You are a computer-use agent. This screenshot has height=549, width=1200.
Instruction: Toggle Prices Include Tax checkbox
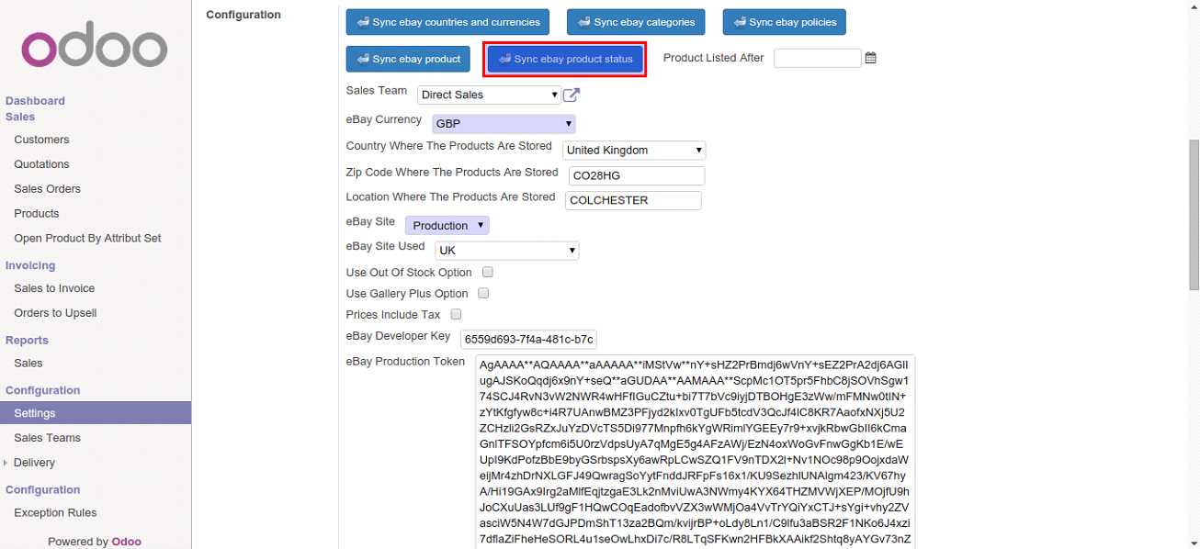tap(456, 314)
